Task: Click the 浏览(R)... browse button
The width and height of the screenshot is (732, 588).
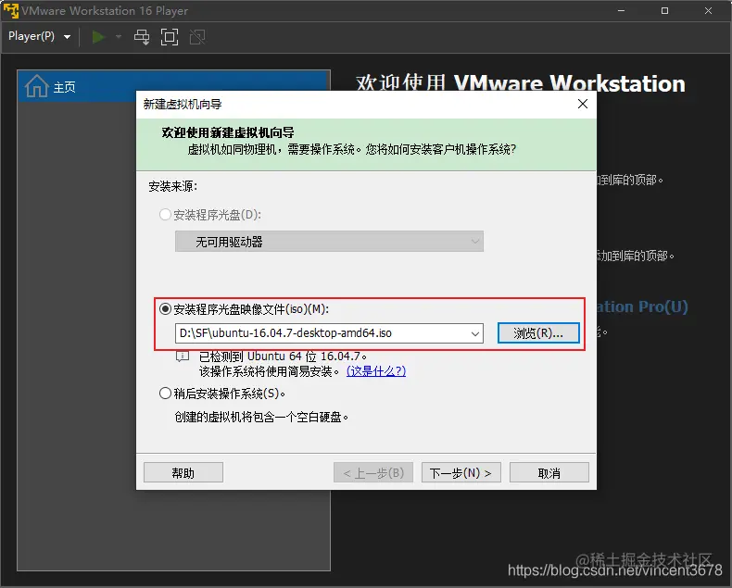Action: [538, 333]
